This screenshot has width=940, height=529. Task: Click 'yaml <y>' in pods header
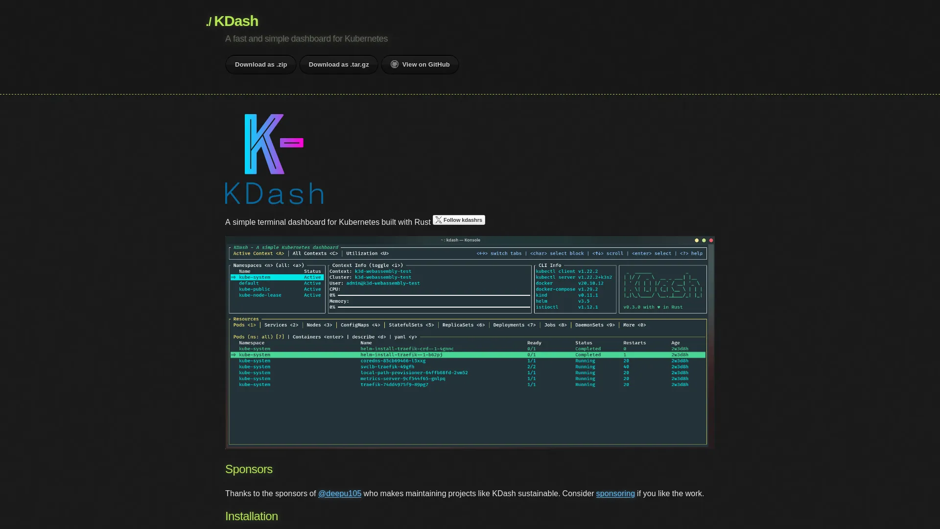coord(406,337)
